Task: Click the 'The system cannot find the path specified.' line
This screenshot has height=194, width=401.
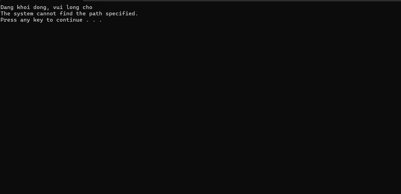Action: pyautogui.click(x=69, y=14)
